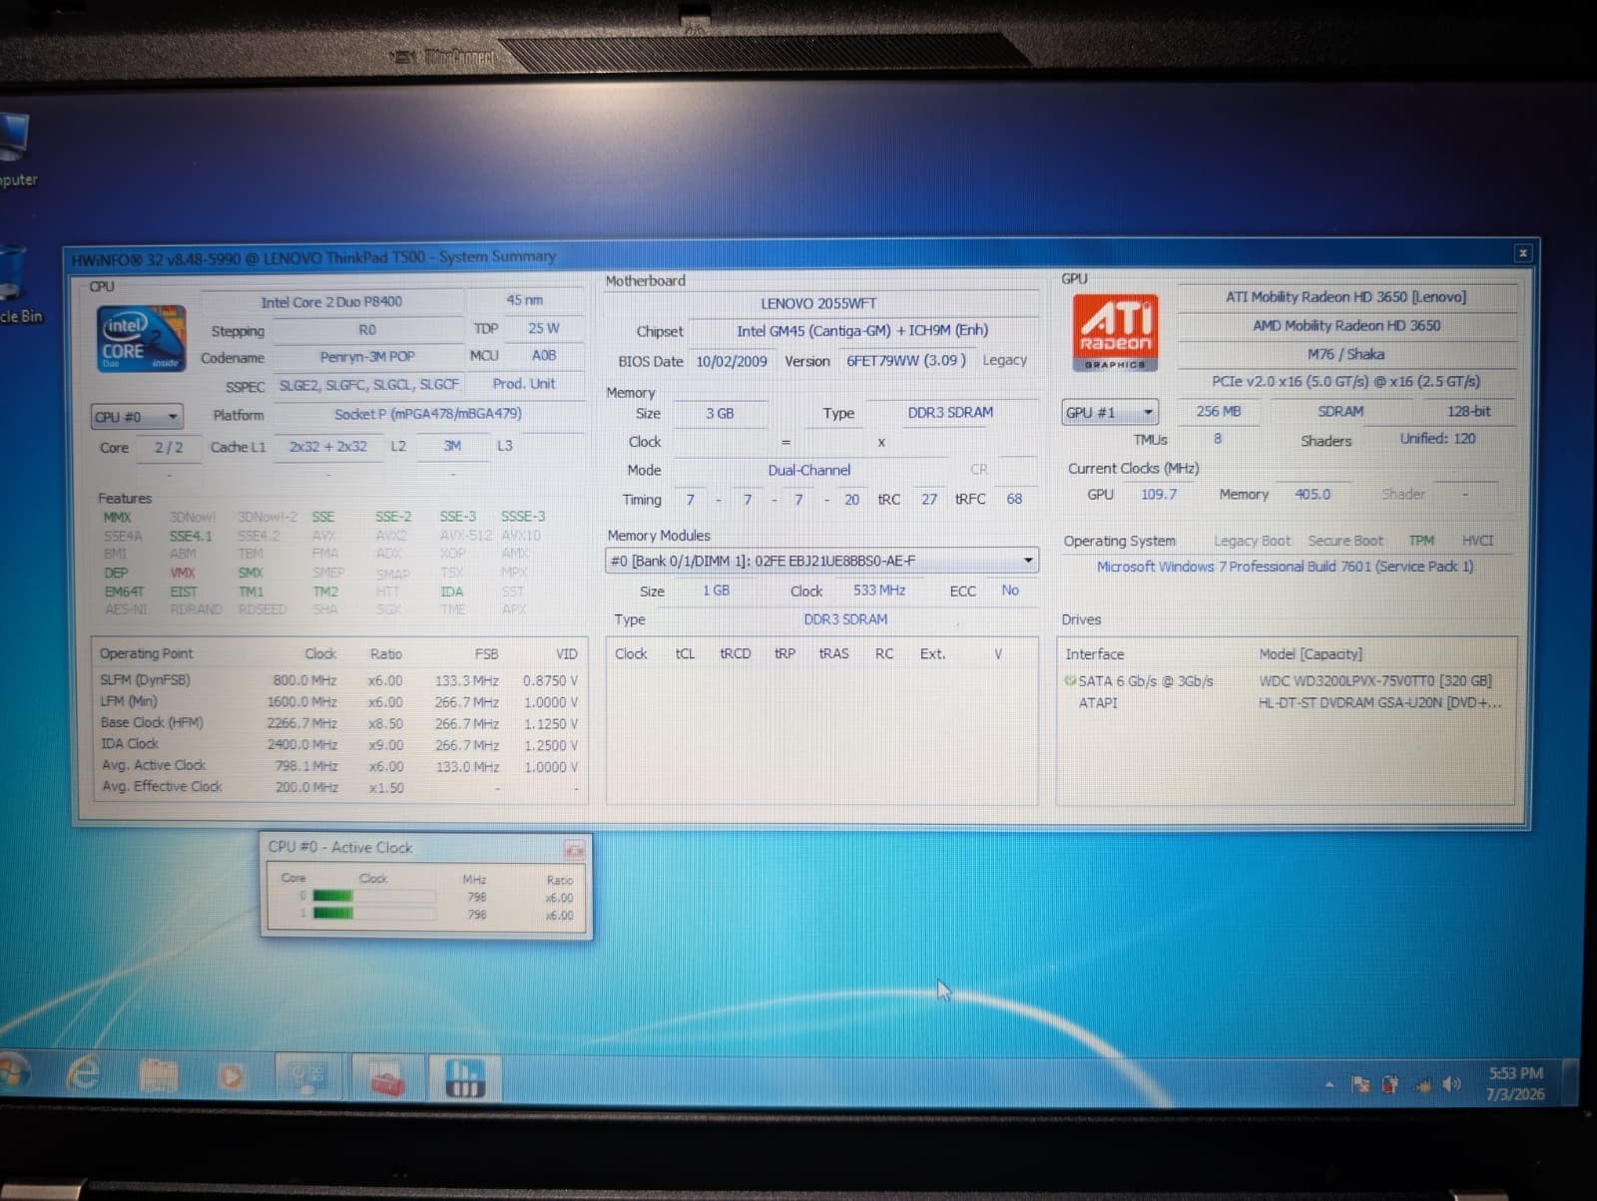The image size is (1597, 1201).
Task: Click the Microsoft Windows 7 Professional text
Action: [1285, 566]
